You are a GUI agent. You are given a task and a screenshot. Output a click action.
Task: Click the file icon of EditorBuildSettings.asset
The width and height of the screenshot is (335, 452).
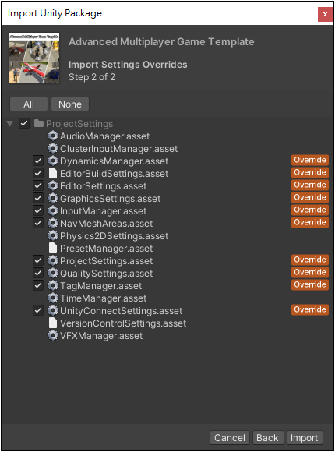[53, 173]
